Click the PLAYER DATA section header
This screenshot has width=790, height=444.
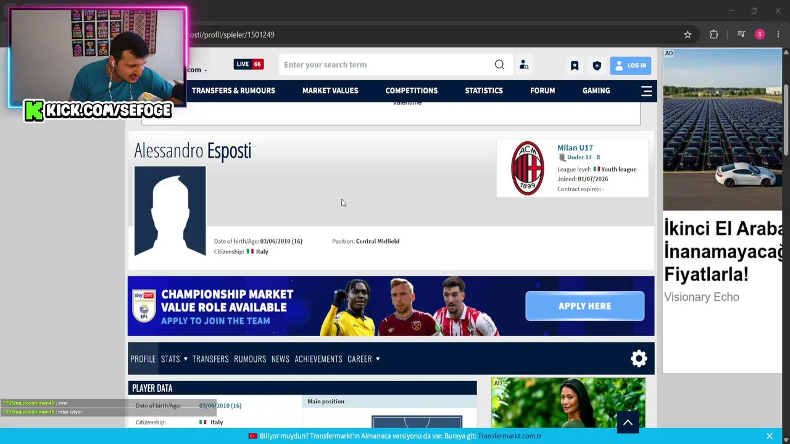(x=302, y=388)
